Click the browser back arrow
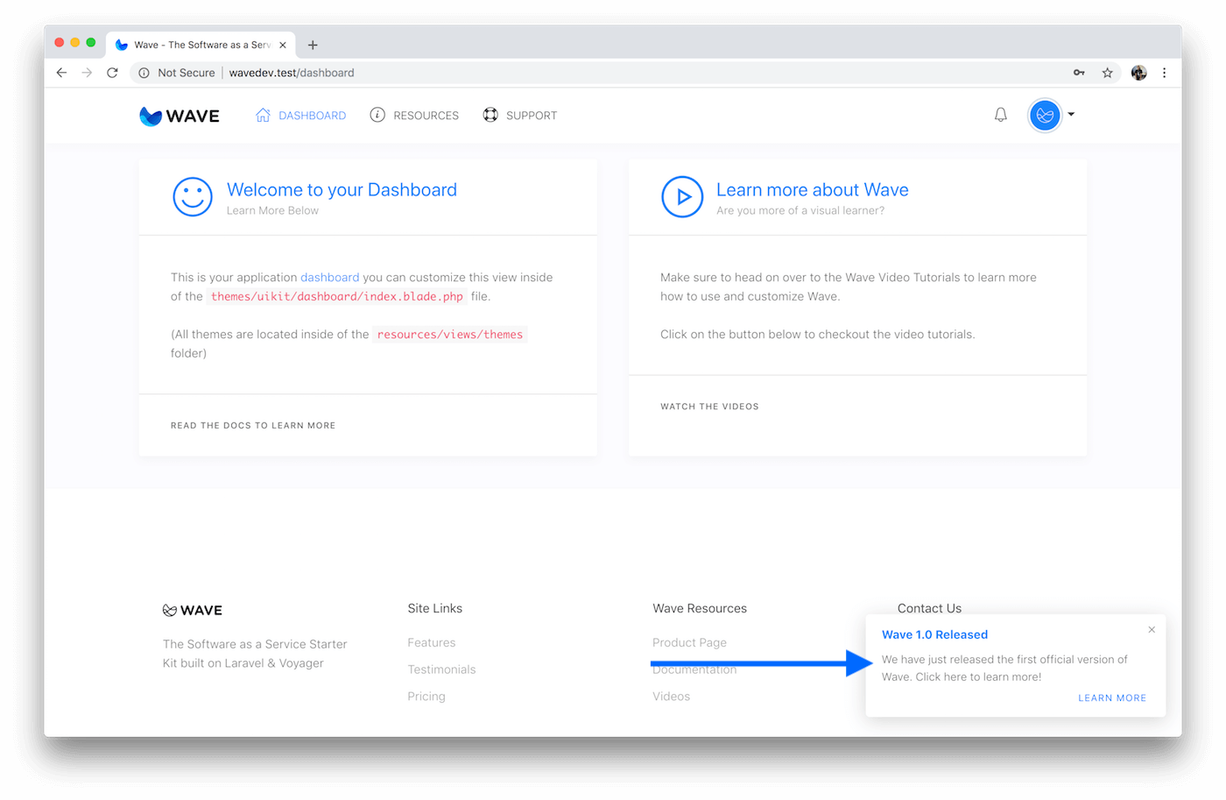Viewport: 1226px width, 800px height. 61,73
